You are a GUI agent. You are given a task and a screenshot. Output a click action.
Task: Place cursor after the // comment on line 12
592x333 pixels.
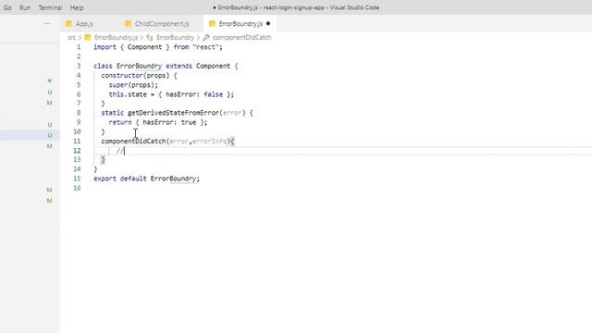pos(124,151)
